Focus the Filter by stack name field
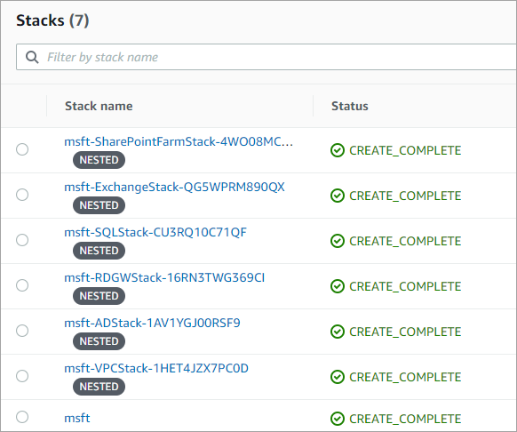 [266, 57]
